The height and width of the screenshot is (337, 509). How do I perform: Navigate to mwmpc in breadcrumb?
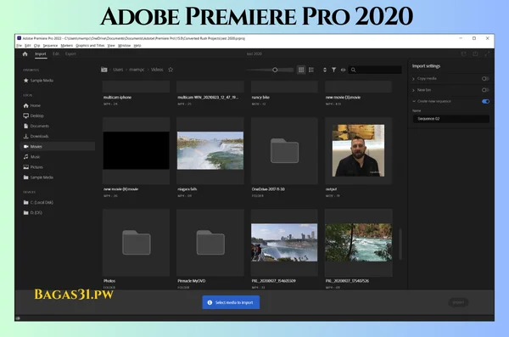(x=137, y=70)
